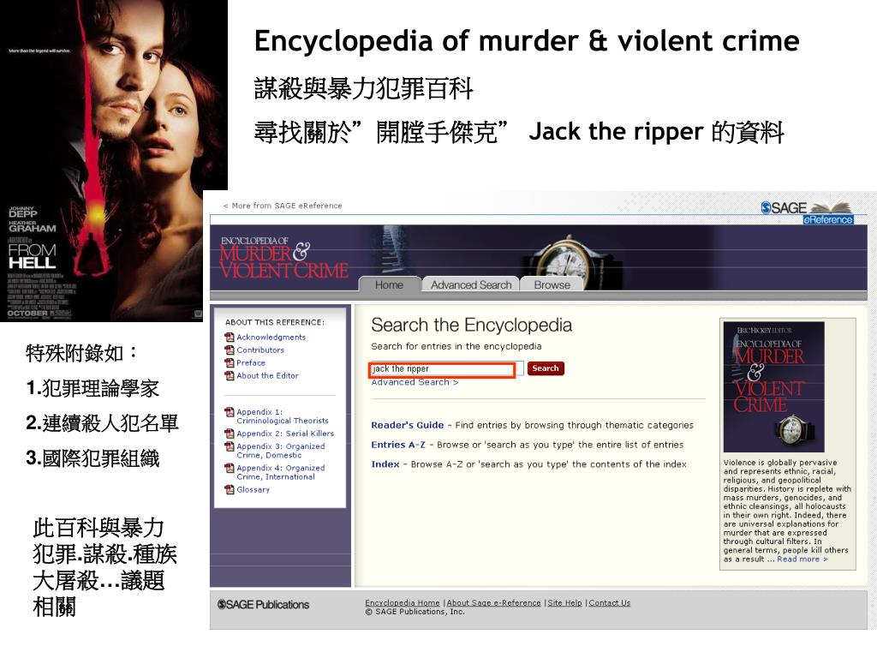This screenshot has height=658, width=877.
Task: Open the Reader's Guide link
Action: 407,425
